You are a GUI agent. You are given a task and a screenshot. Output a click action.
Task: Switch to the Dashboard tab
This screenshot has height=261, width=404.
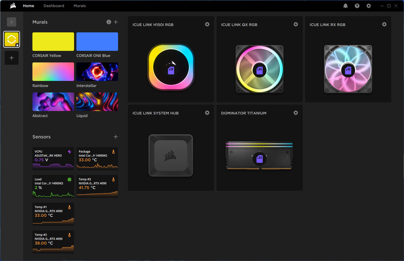pyautogui.click(x=54, y=6)
